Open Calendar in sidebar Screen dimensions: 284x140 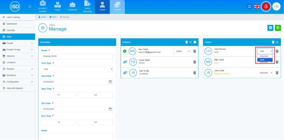coord(18,30)
